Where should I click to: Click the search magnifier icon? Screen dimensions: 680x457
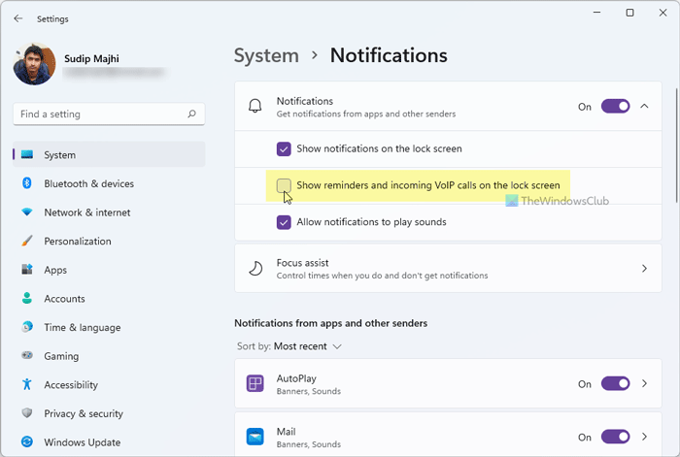point(192,114)
